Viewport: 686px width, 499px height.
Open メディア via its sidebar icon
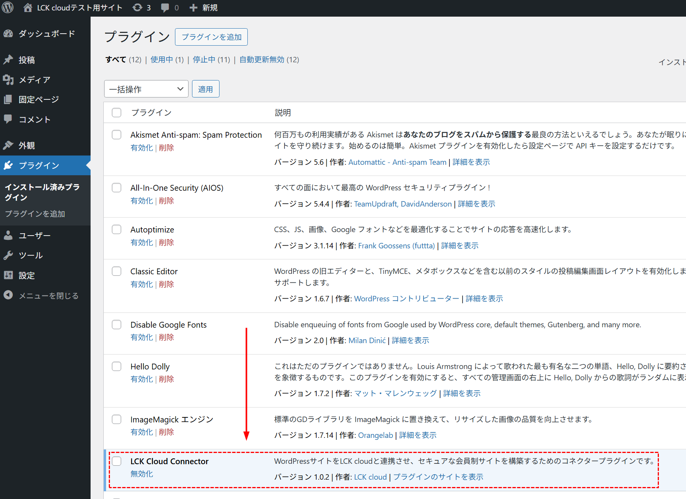pyautogui.click(x=9, y=80)
